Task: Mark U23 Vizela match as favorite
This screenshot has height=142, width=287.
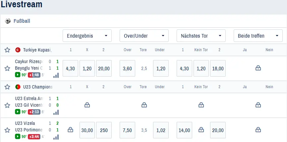Action: [x=7, y=130]
